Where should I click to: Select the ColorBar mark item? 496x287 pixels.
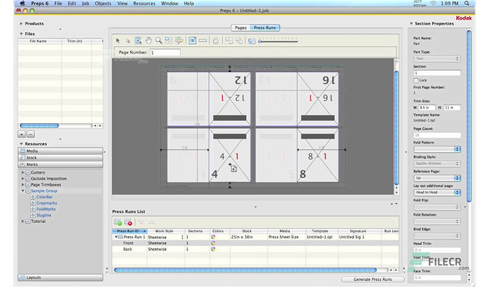(x=43, y=197)
